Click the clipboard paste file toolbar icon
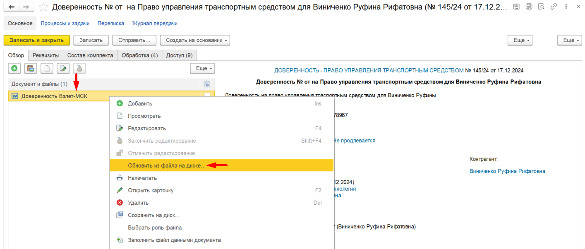 pos(31,68)
